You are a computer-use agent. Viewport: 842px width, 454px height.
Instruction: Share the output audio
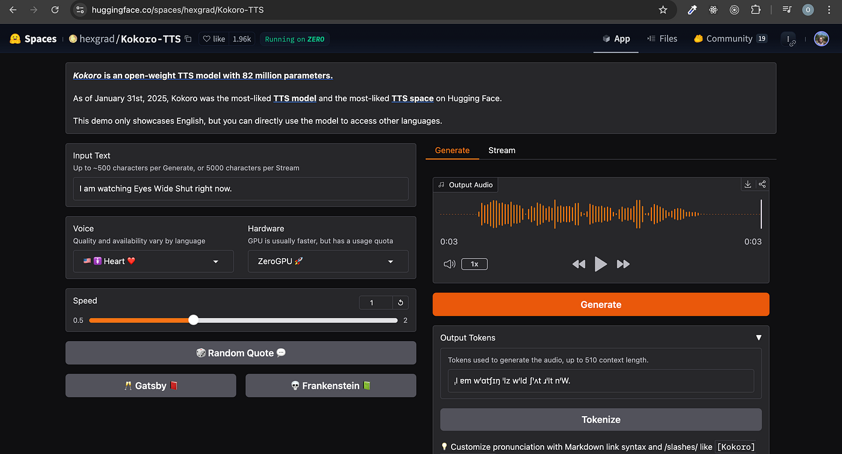[x=762, y=184]
